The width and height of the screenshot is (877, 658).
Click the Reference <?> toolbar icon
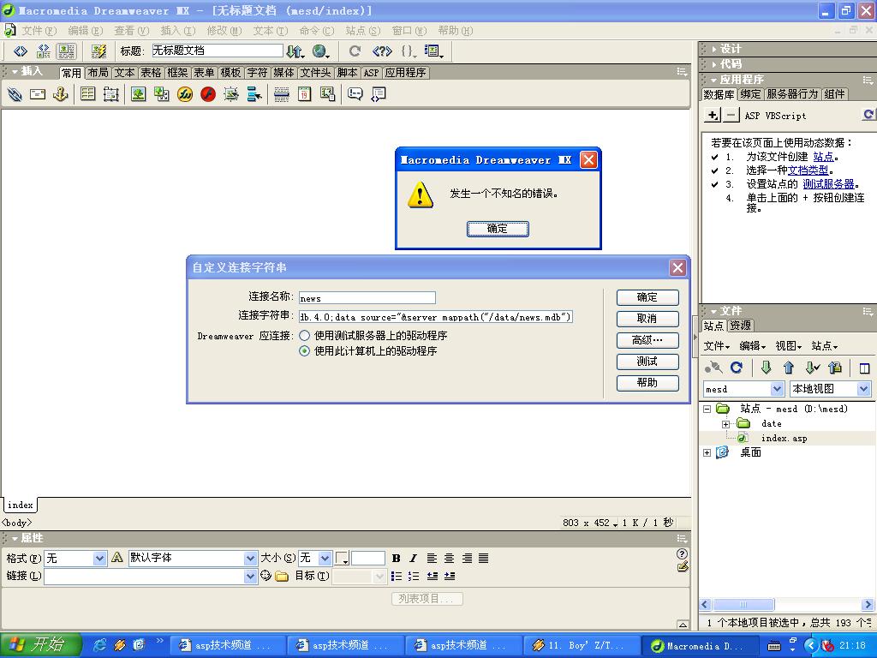(x=382, y=51)
